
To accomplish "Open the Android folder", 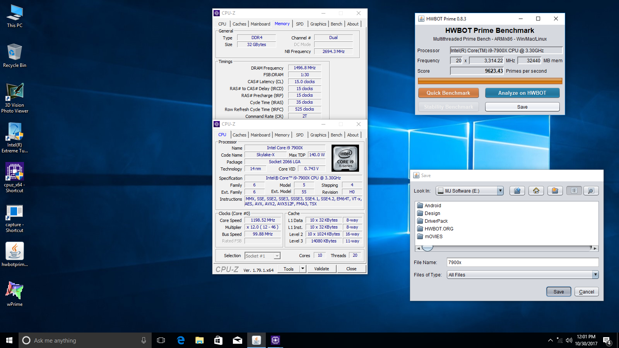I will (x=429, y=206).
